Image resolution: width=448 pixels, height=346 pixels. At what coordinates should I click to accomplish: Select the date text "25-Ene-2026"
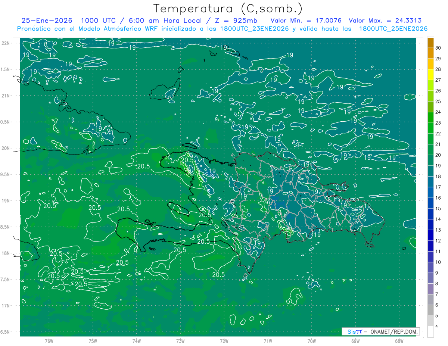coord(47,21)
